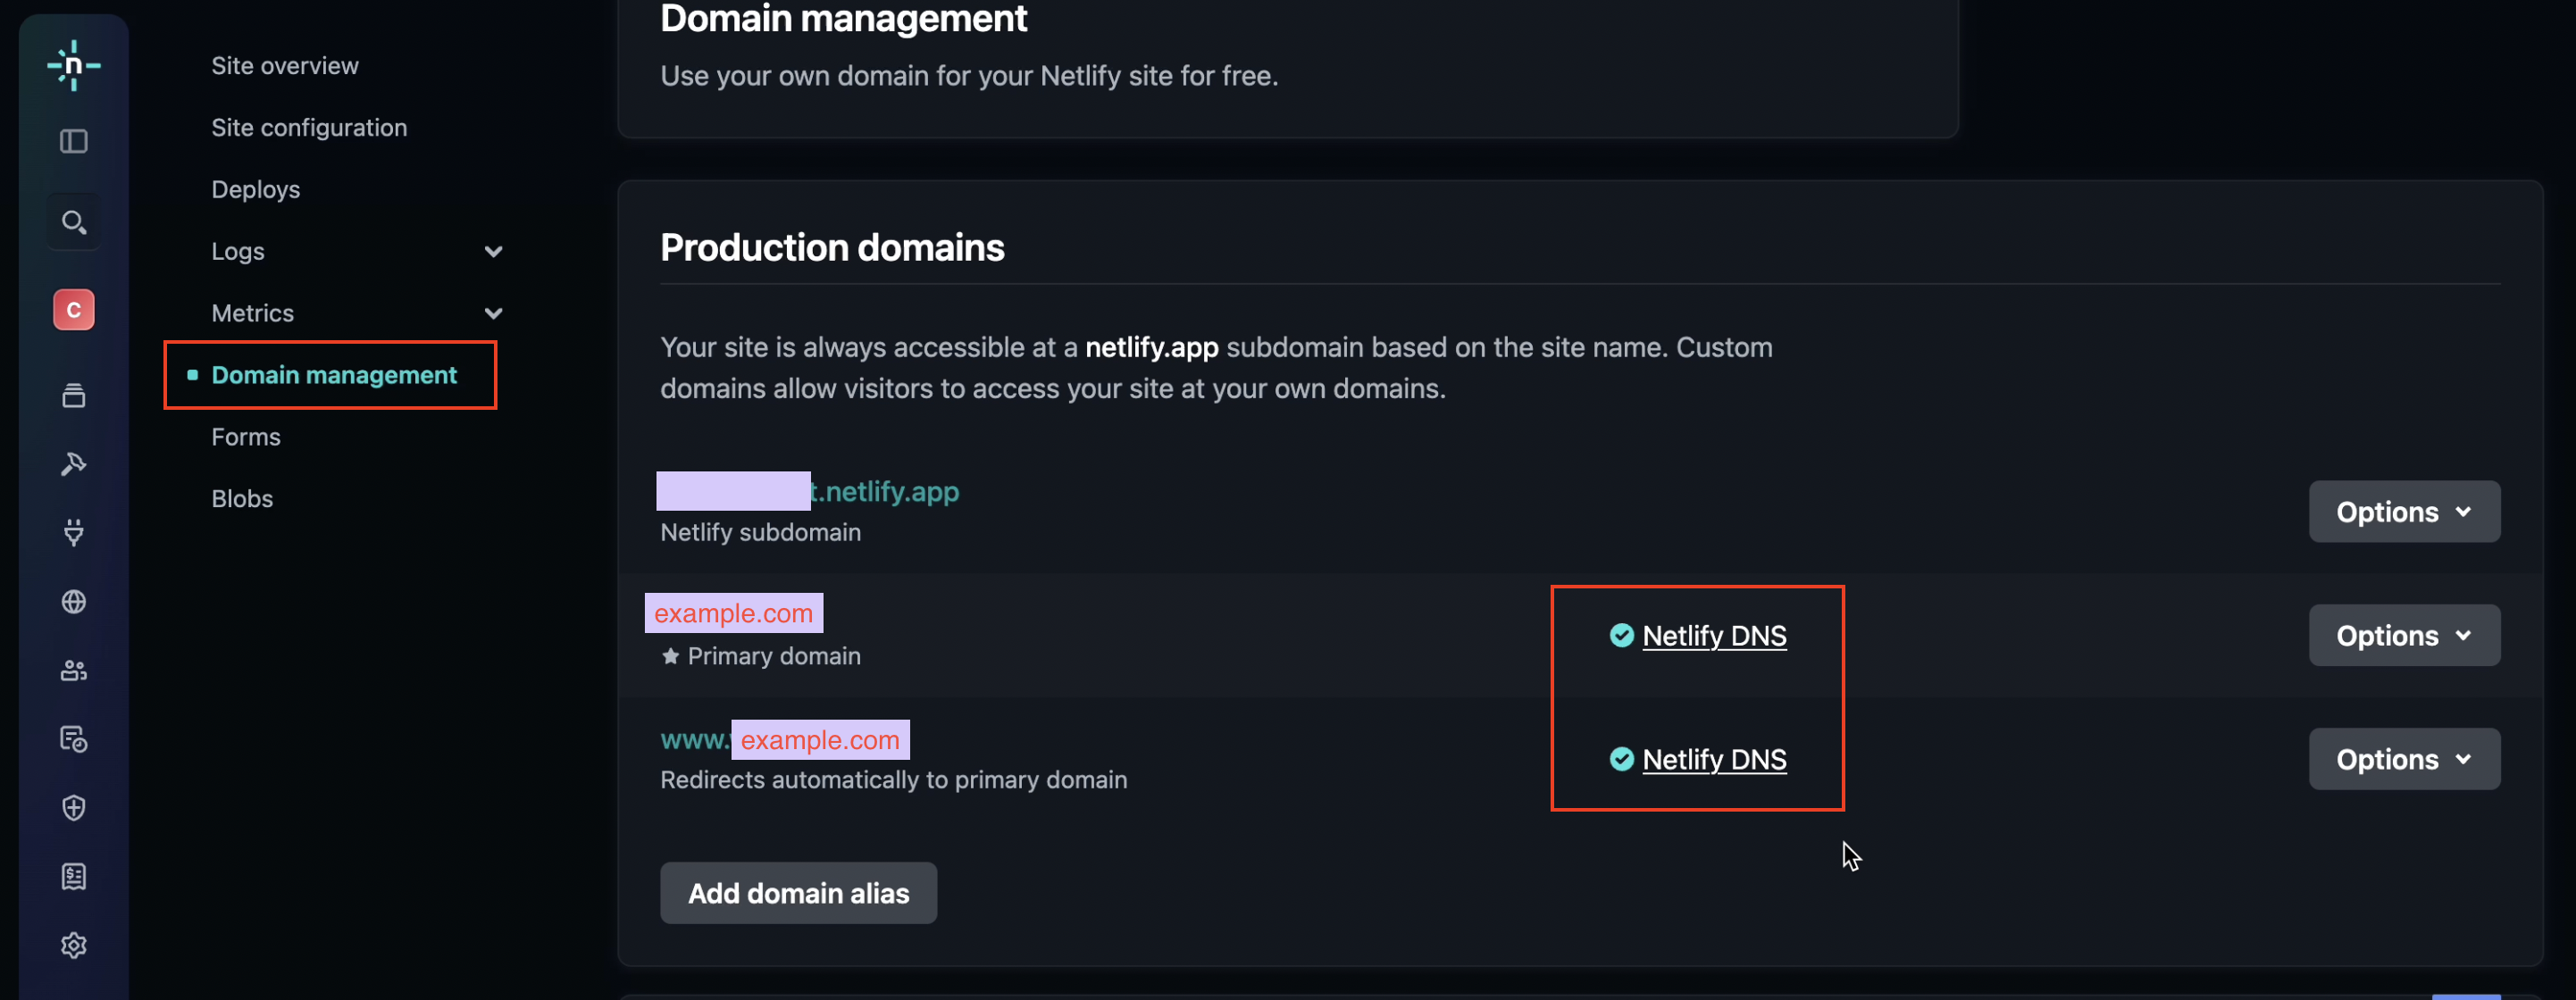Open the team members icon in sidebar
This screenshot has width=2576, height=1000.
(x=74, y=670)
